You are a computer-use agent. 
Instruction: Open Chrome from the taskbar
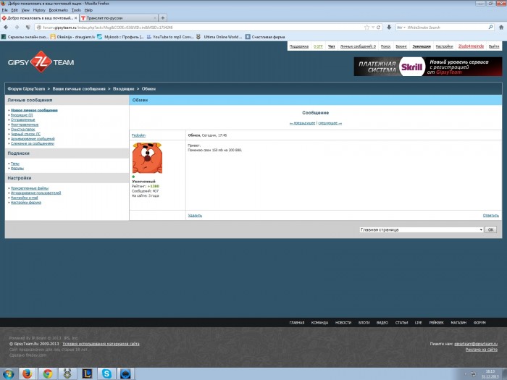48,374
